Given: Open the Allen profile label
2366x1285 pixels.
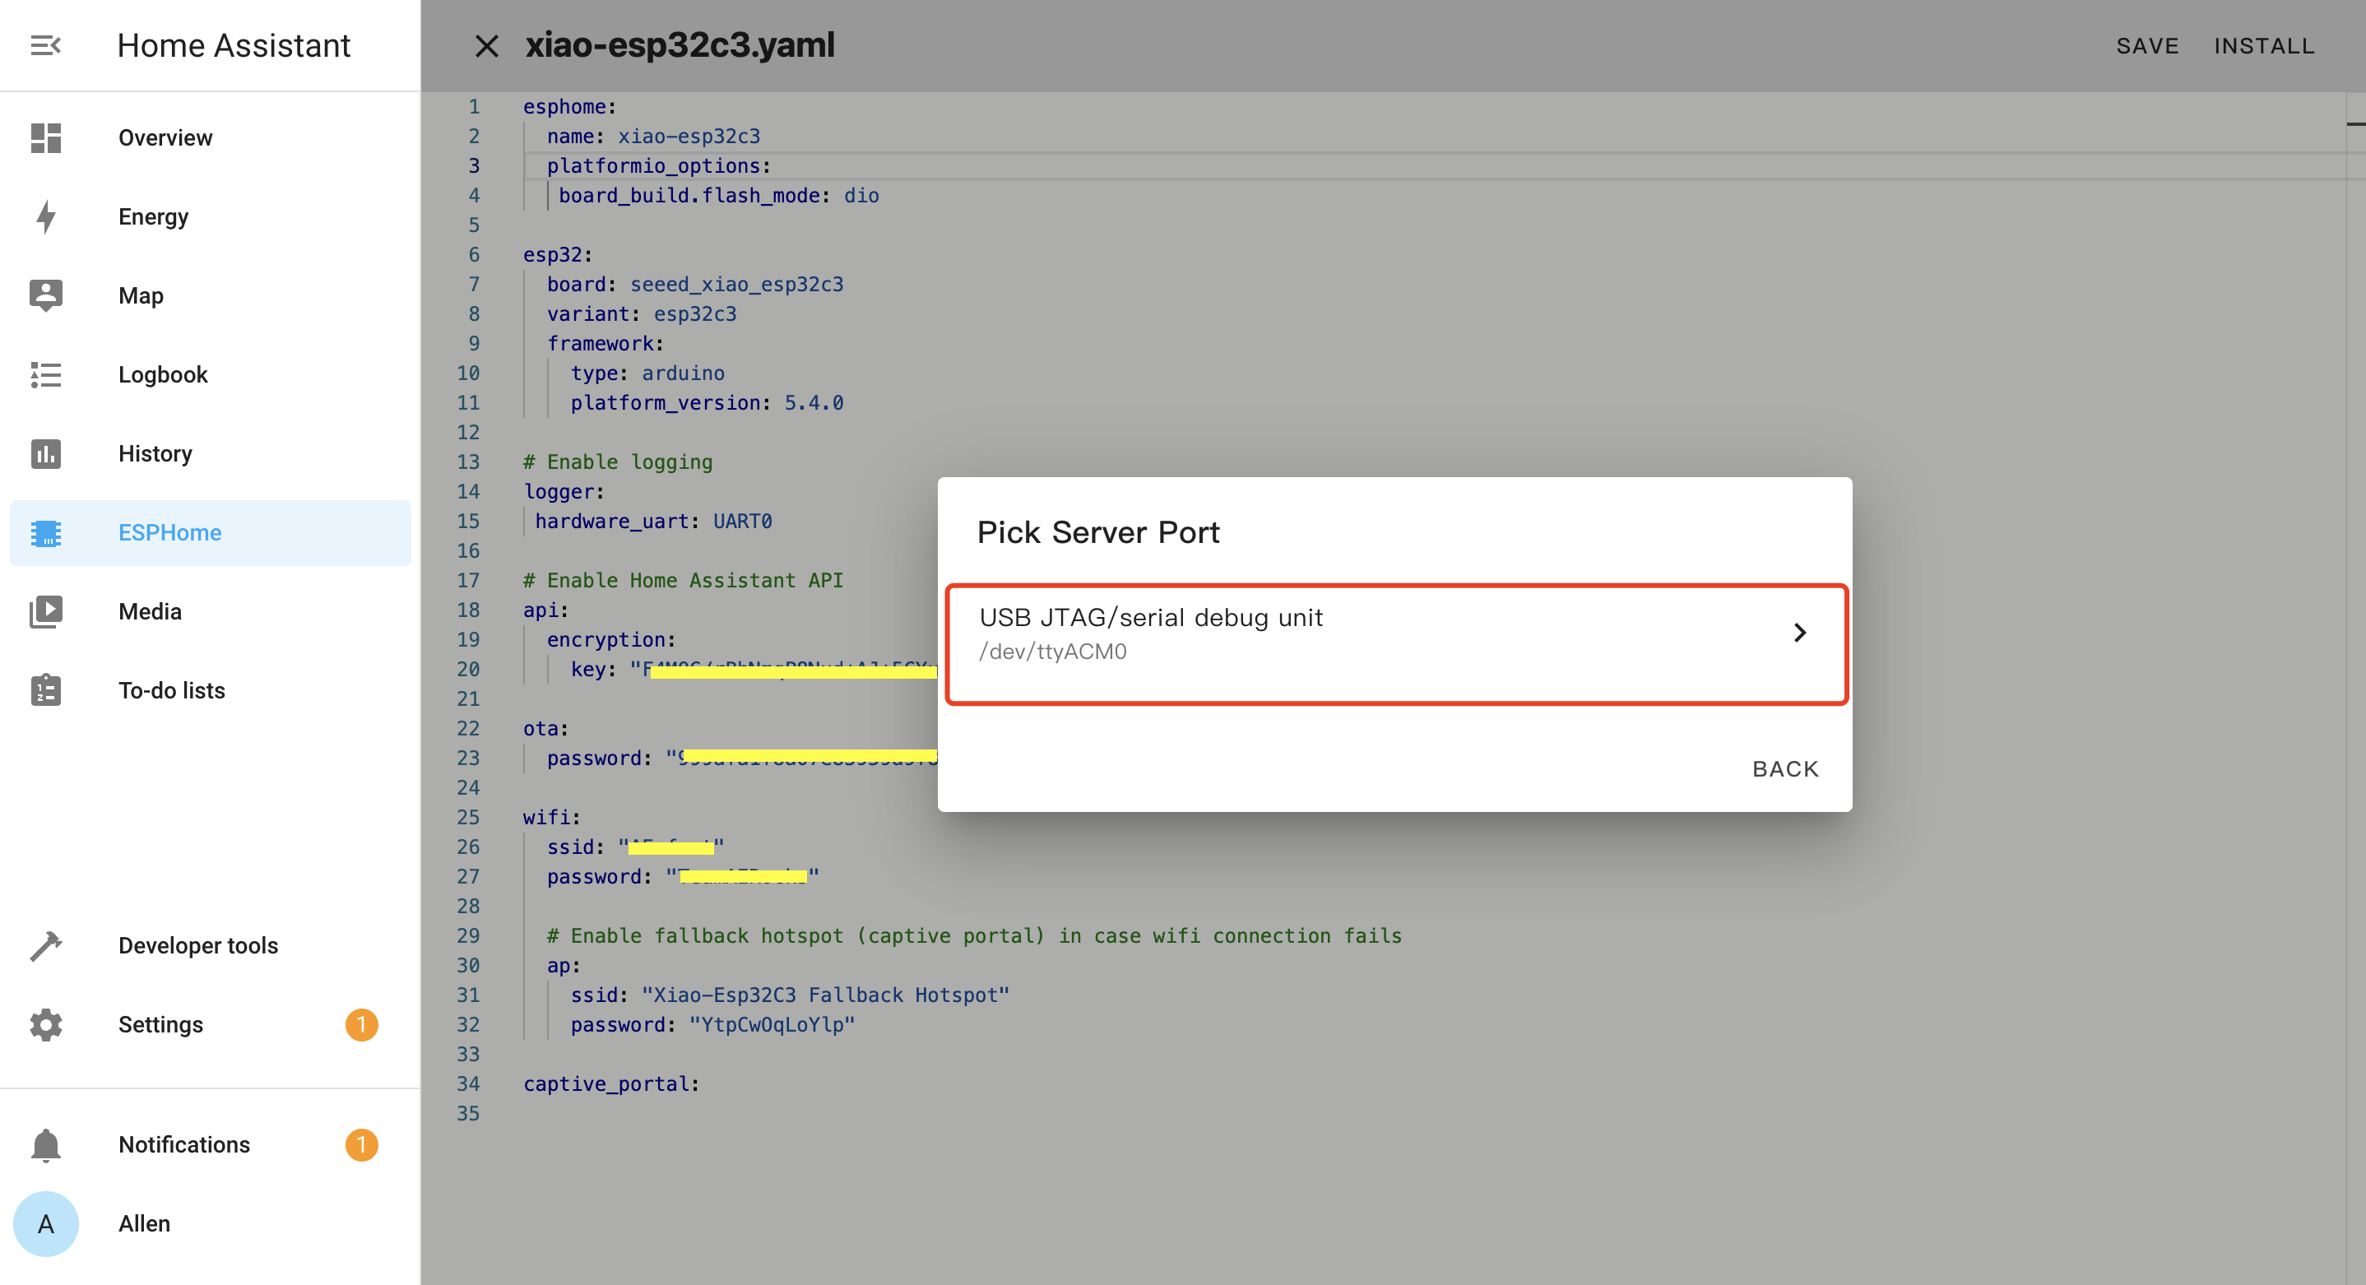Looking at the screenshot, I should [144, 1224].
